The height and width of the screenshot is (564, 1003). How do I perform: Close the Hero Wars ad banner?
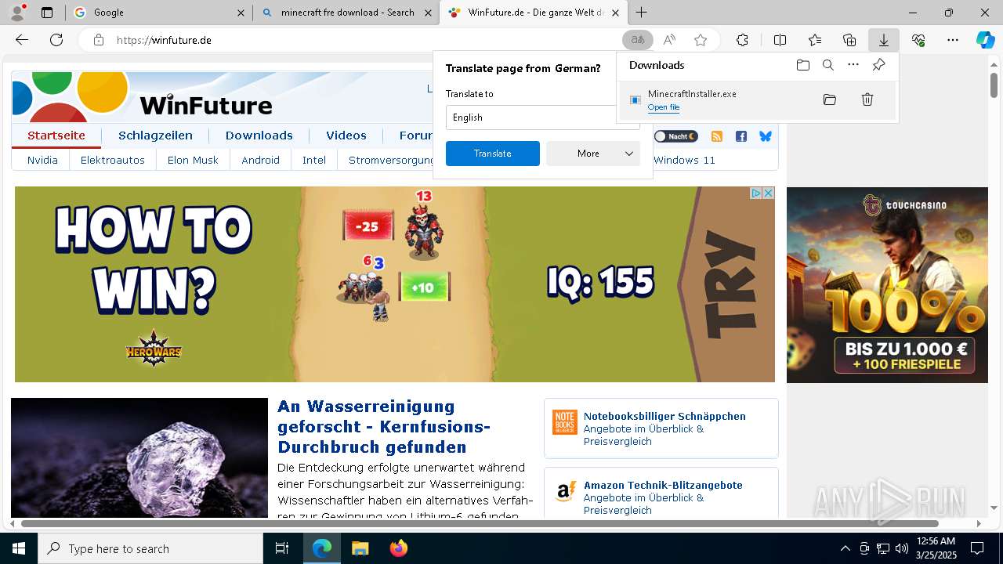tap(769, 193)
